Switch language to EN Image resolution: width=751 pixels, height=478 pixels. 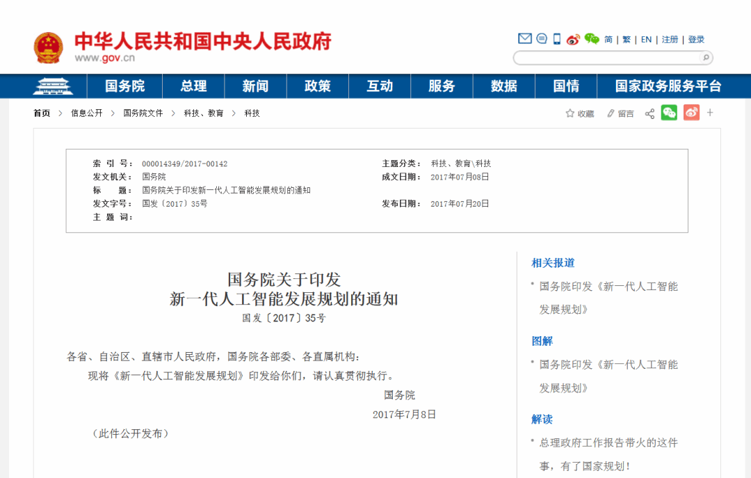click(x=646, y=40)
